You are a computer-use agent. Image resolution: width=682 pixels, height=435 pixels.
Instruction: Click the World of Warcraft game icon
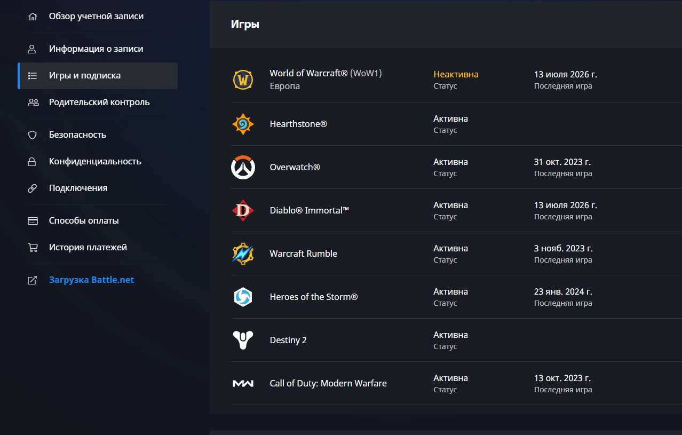pos(243,80)
